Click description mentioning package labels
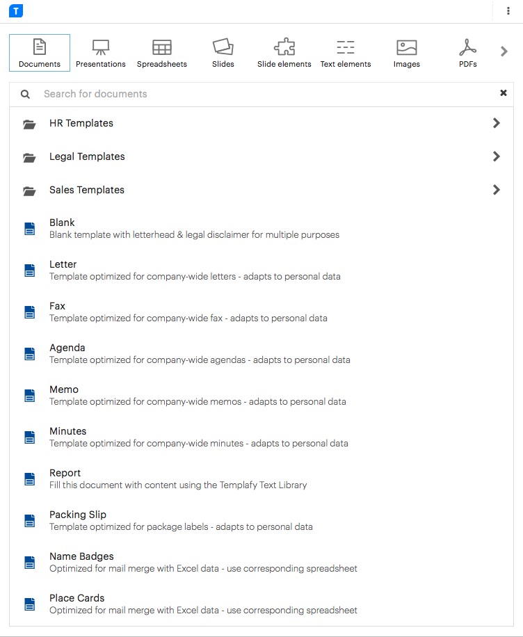 182,527
